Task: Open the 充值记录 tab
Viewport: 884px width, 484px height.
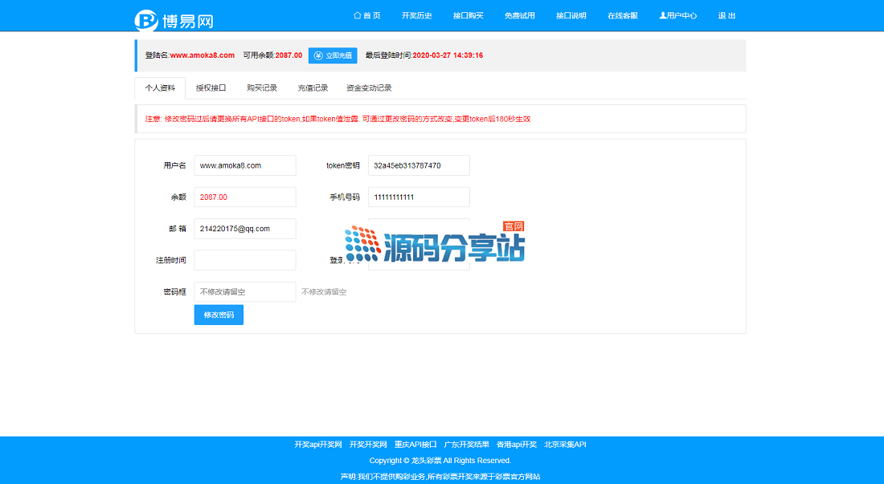Action: pos(313,88)
